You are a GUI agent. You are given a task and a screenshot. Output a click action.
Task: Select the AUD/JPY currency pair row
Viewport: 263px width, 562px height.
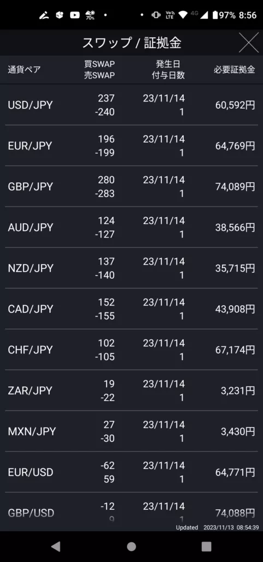point(131,227)
